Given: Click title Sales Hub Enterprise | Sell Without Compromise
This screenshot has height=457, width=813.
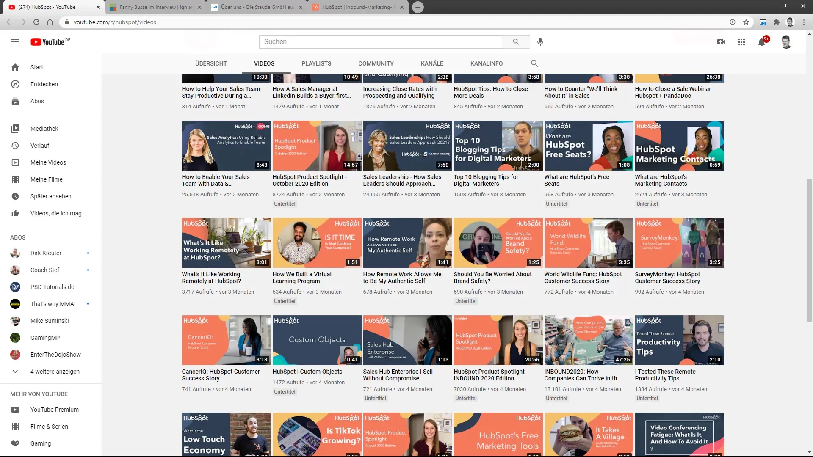Looking at the screenshot, I should (398, 375).
